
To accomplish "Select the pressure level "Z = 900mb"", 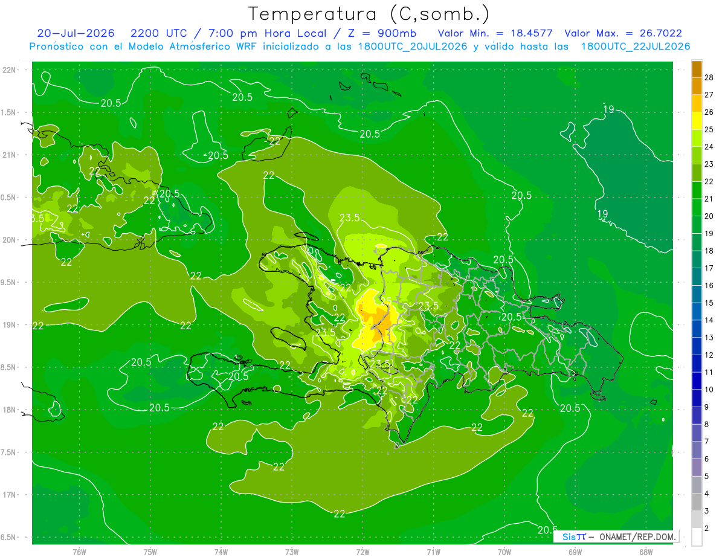I will pos(379,33).
